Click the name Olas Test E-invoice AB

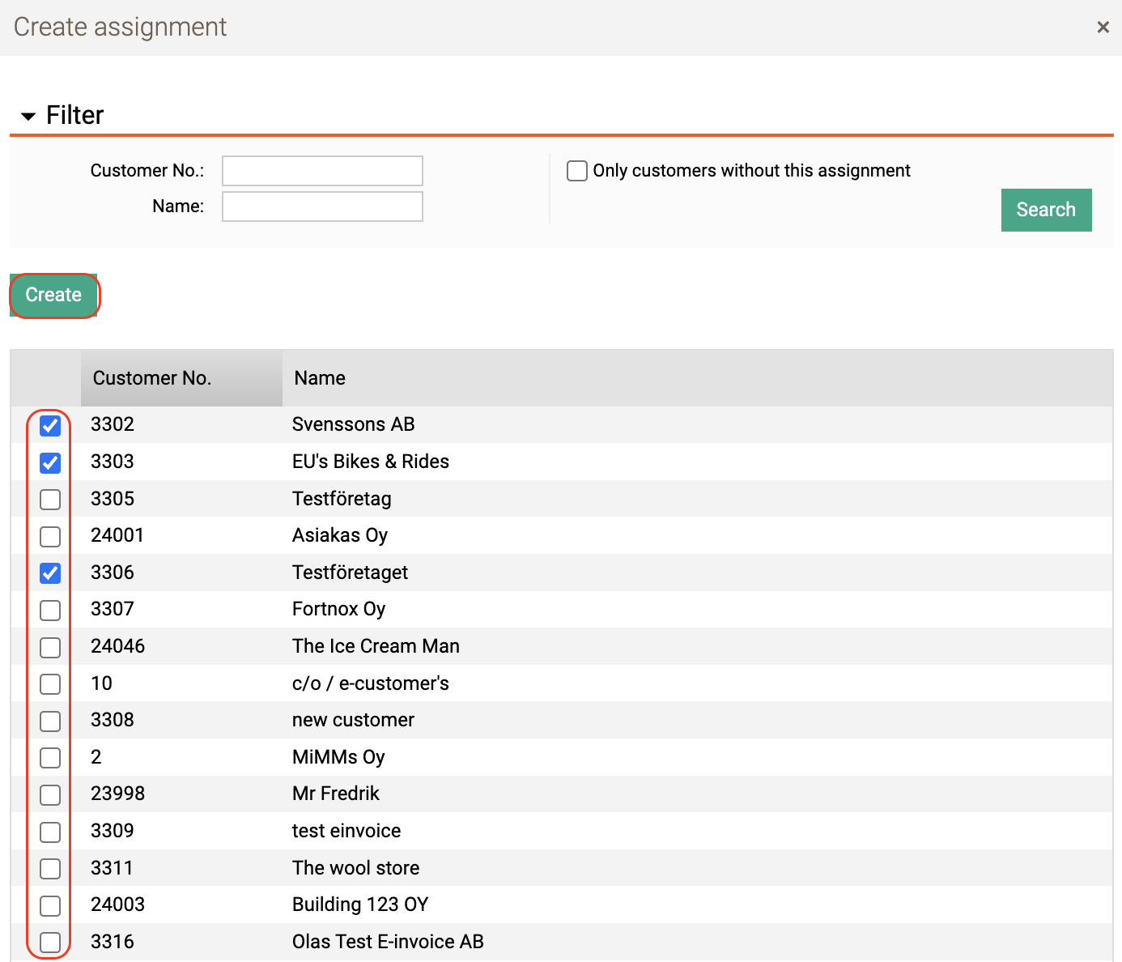388,942
